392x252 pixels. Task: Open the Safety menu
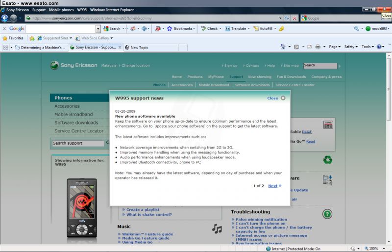click(x=351, y=47)
